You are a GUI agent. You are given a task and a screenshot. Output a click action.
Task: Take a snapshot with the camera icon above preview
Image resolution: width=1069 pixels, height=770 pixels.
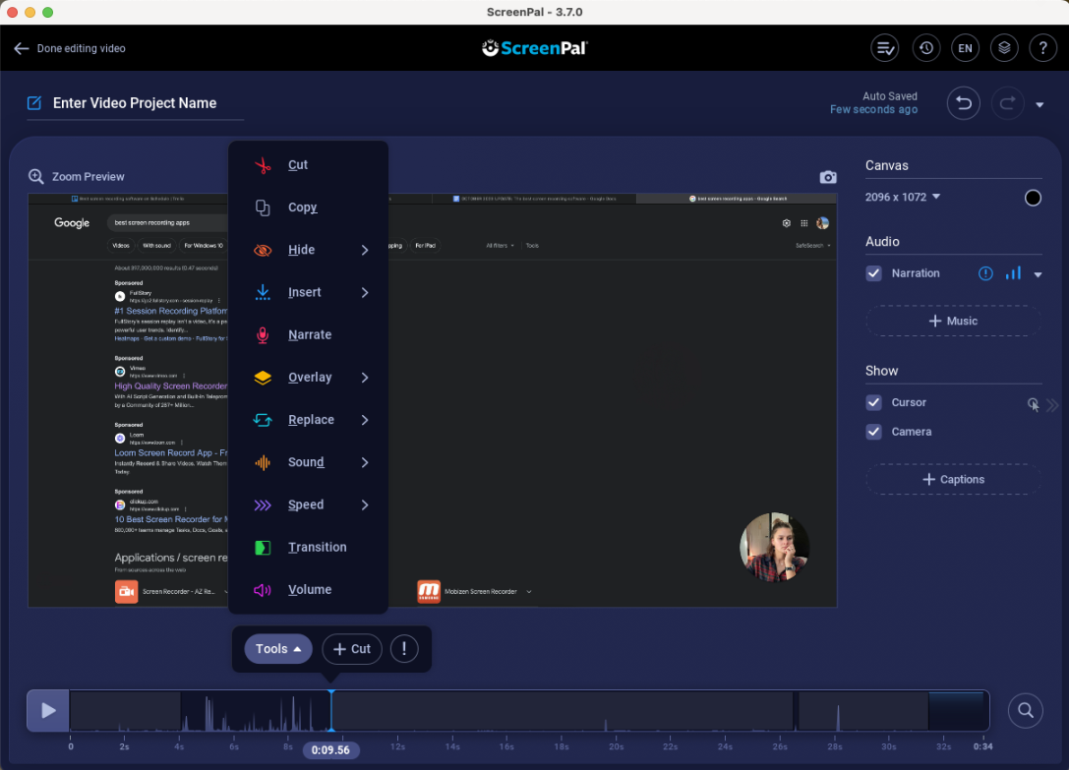(827, 176)
